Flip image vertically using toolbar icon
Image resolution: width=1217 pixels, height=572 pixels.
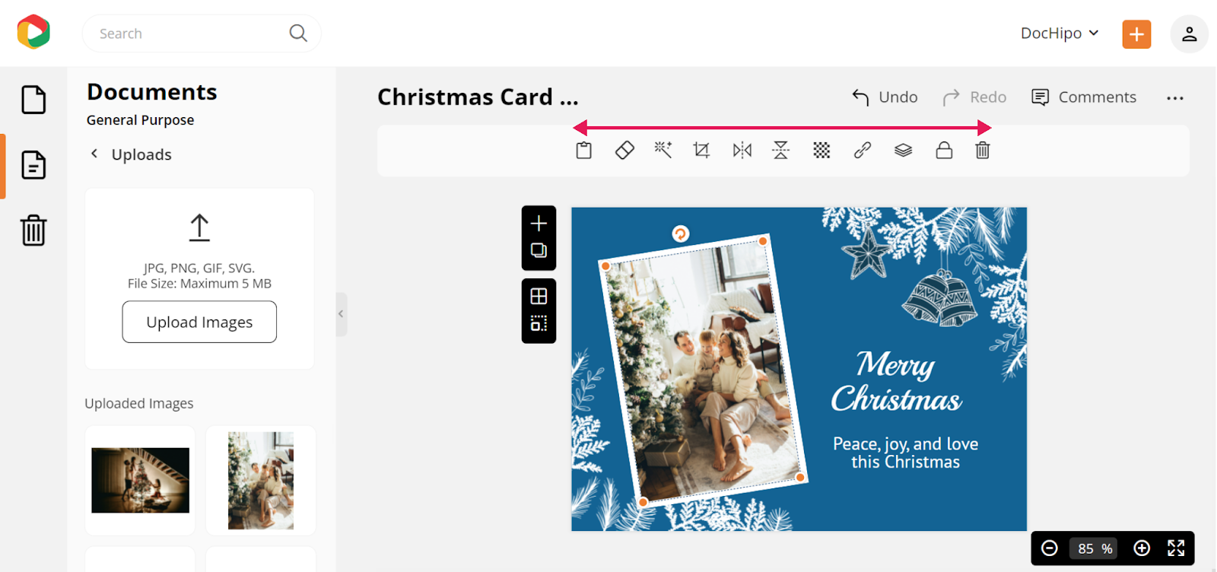pyautogui.click(x=781, y=151)
